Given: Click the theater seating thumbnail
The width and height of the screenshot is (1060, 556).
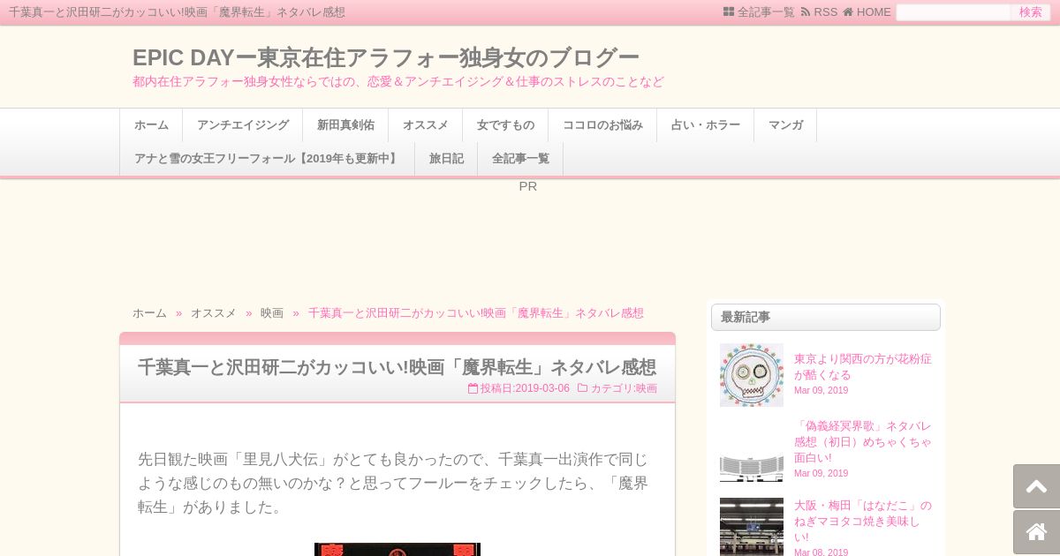Looking at the screenshot, I should pyautogui.click(x=752, y=451).
